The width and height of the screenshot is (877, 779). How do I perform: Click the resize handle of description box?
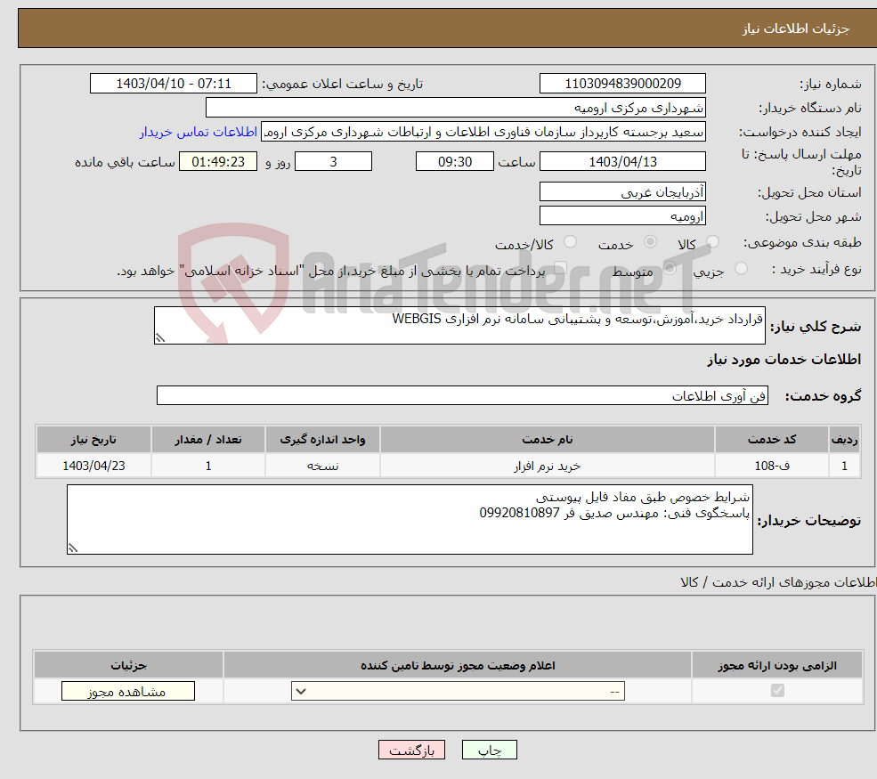160,337
